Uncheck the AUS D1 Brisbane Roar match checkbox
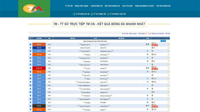The height and width of the screenshot is (112, 200). (x=30, y=45)
